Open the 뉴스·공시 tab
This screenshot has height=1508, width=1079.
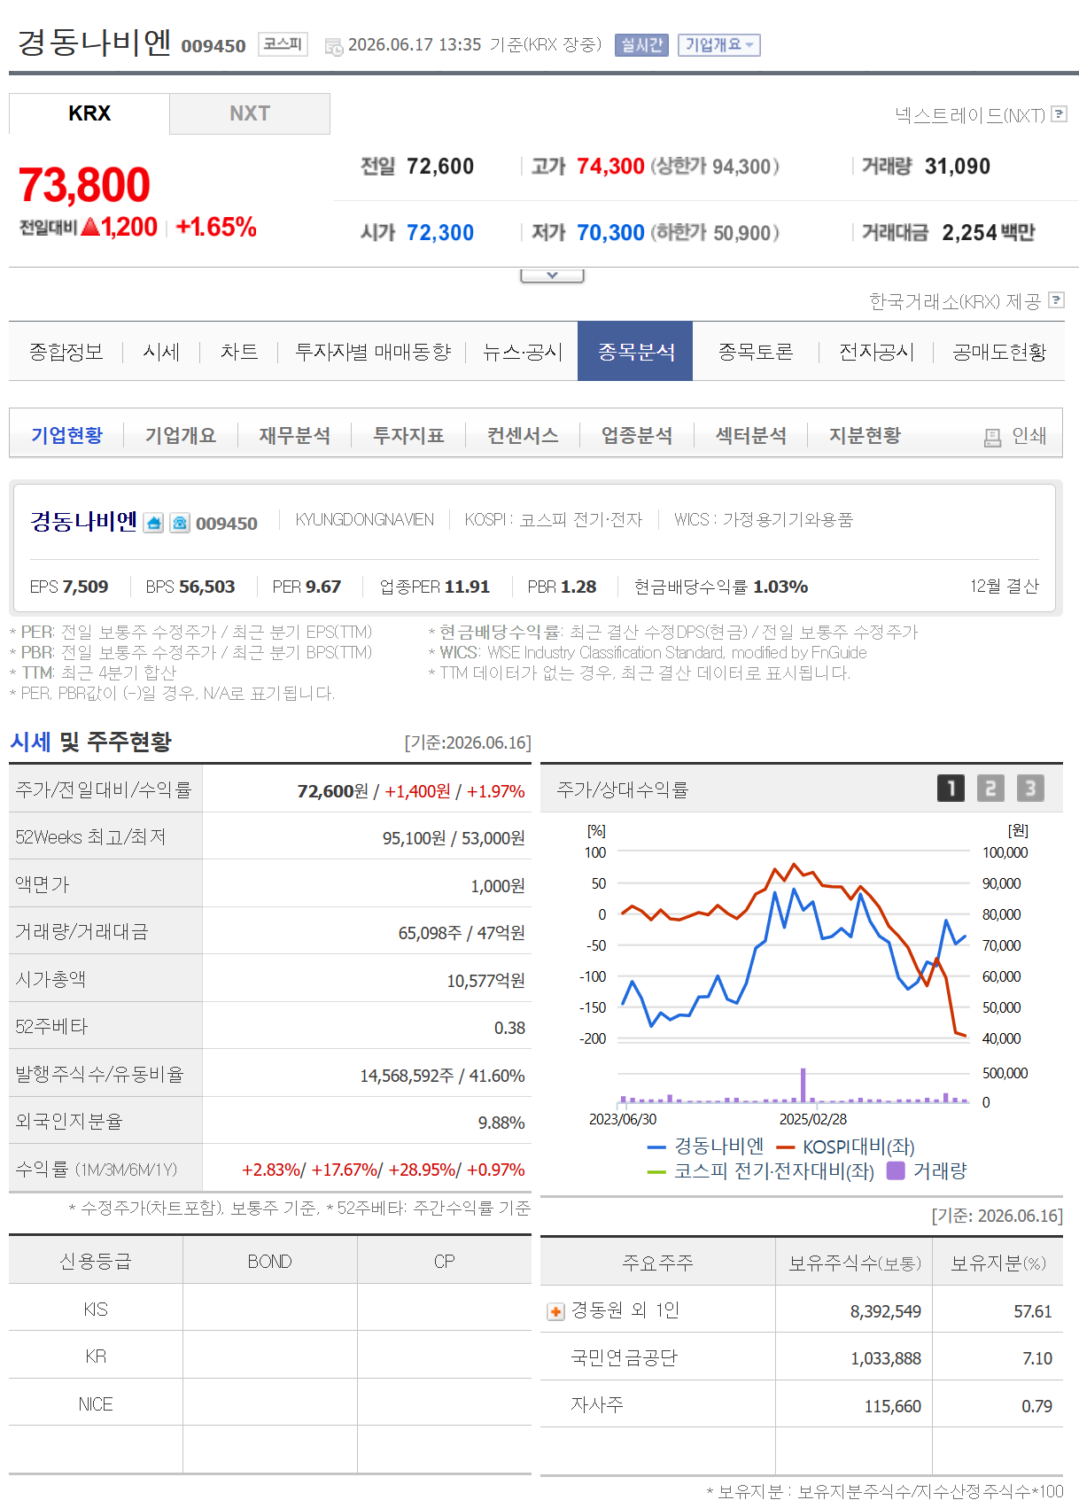(523, 352)
